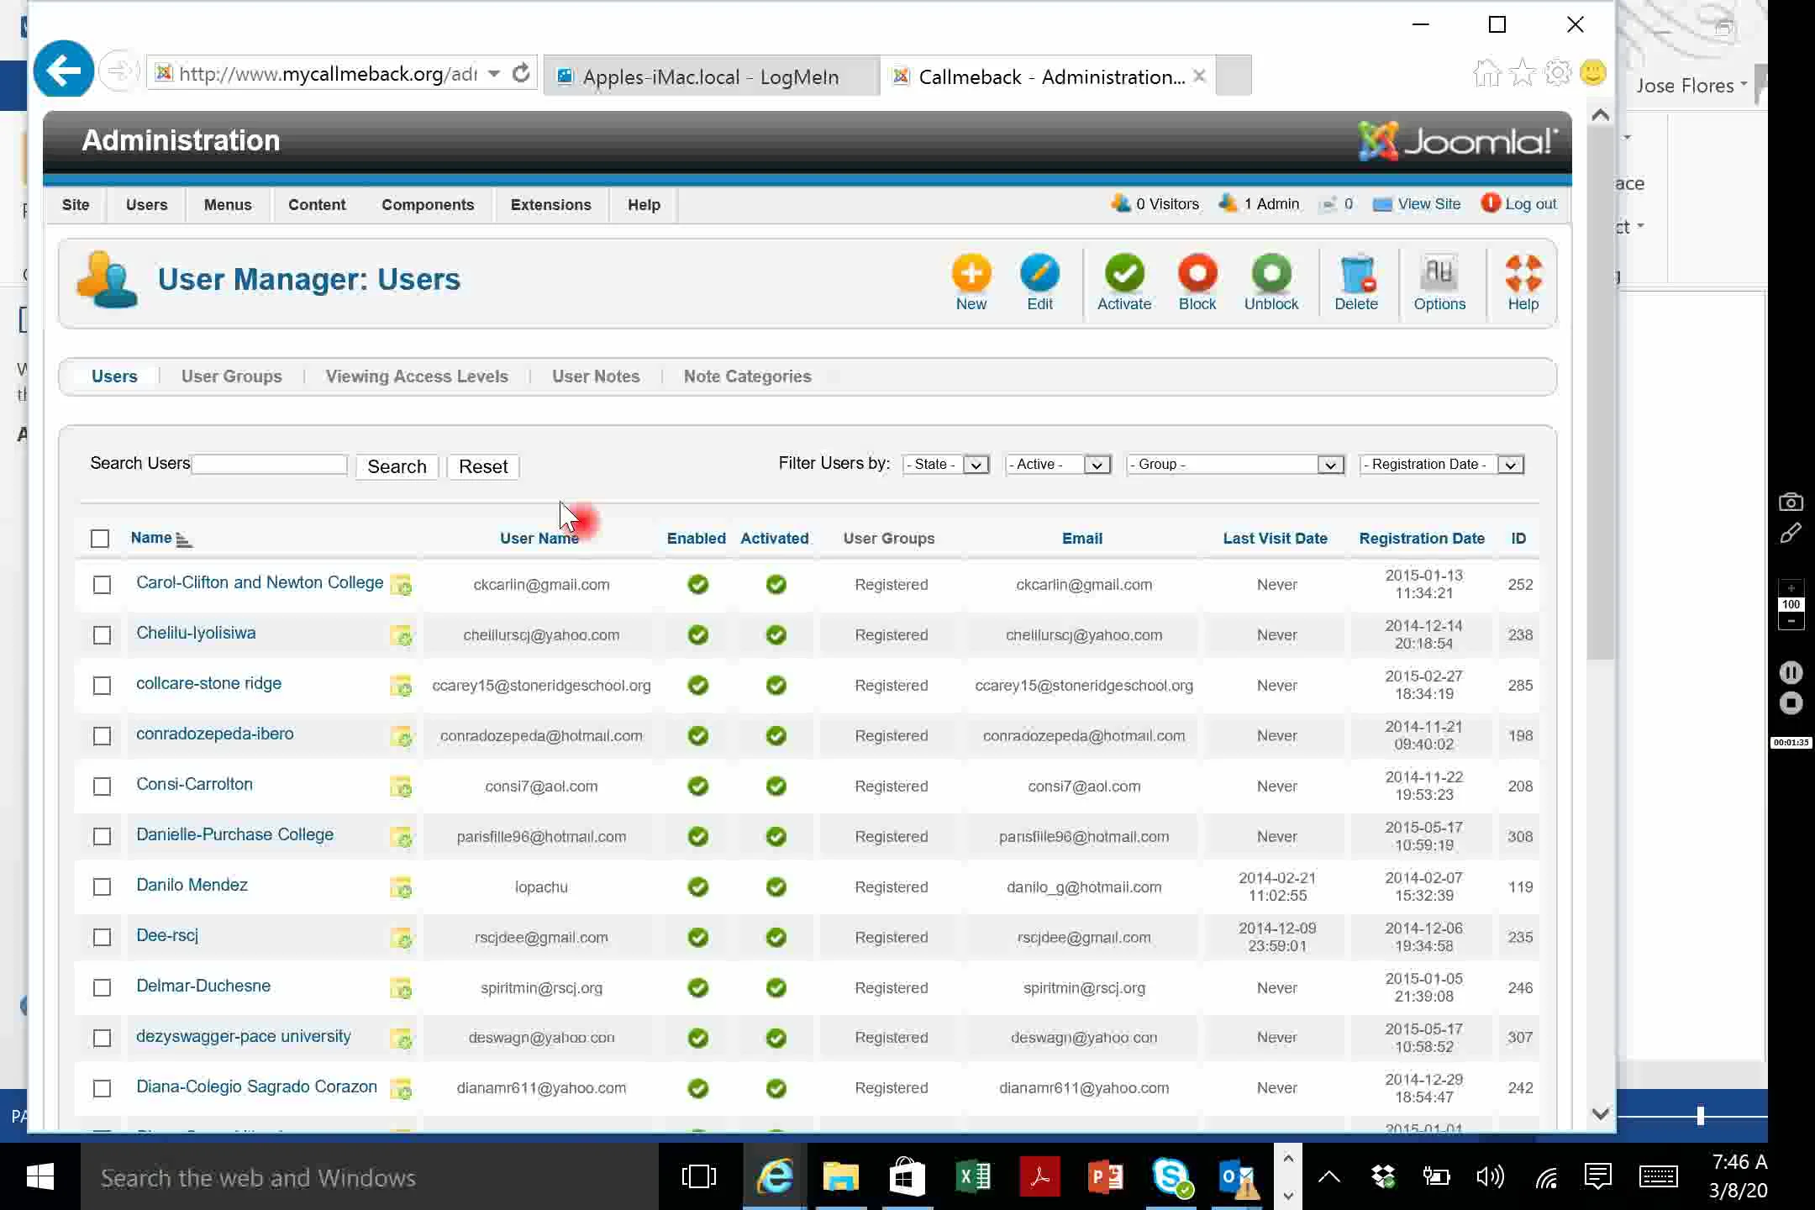Expand Jose Flores account dropdown
The width and height of the screenshot is (1815, 1210).
[x=1692, y=85]
